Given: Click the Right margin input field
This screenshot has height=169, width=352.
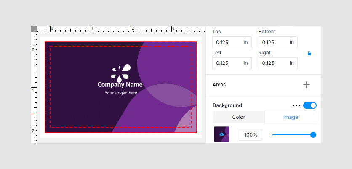Looking at the screenshot, I should 278,63.
